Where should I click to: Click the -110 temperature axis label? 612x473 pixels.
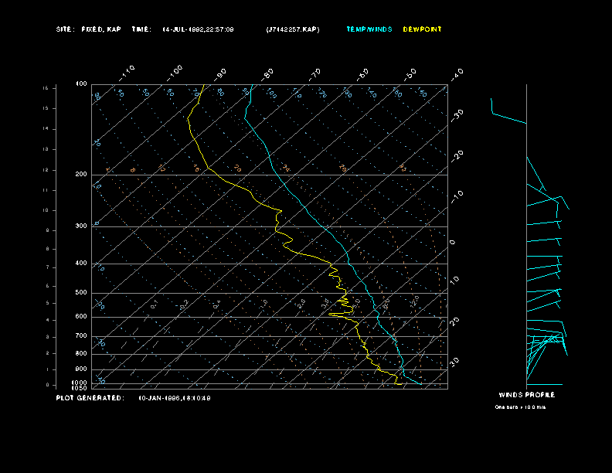[127, 73]
